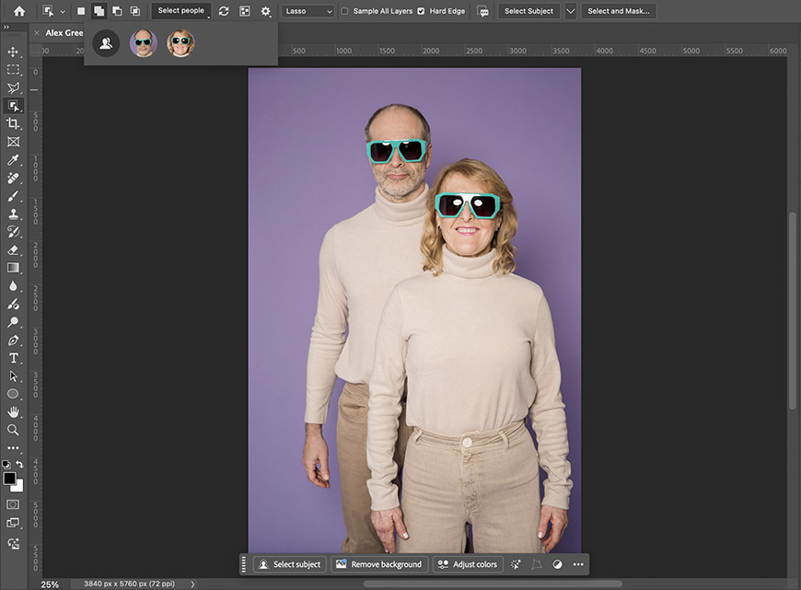Open contextual task bar more options

(x=578, y=564)
